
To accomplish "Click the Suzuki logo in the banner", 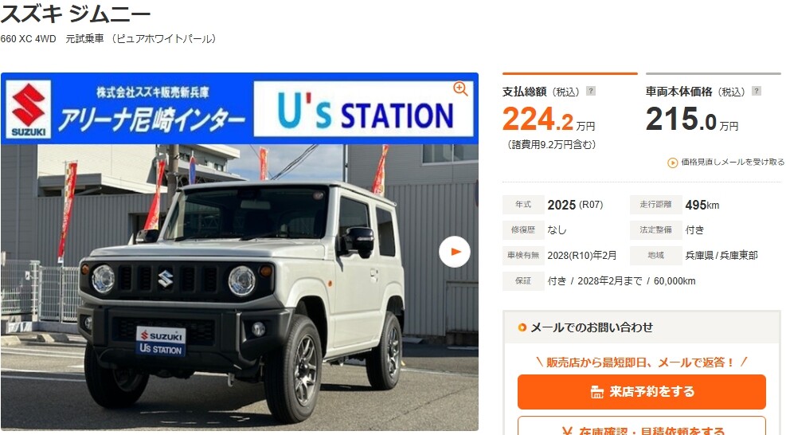I will (x=29, y=109).
